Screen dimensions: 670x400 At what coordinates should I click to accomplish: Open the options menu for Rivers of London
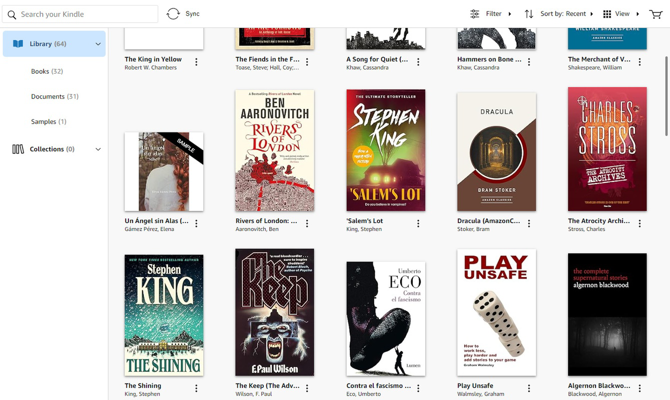(x=307, y=223)
